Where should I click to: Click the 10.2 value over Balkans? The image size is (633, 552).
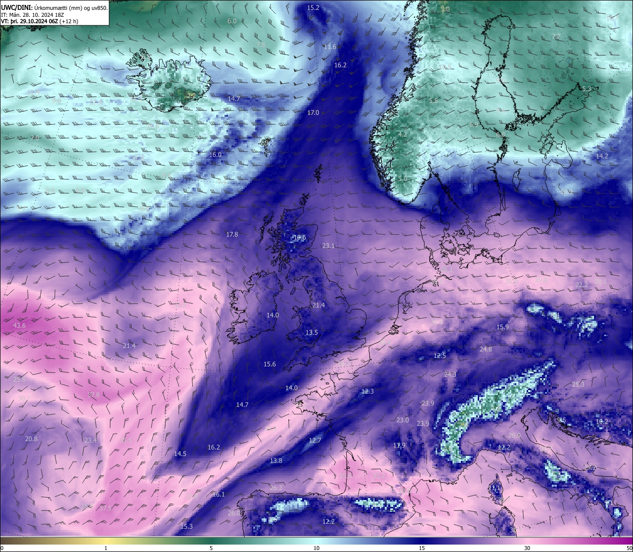[602, 422]
